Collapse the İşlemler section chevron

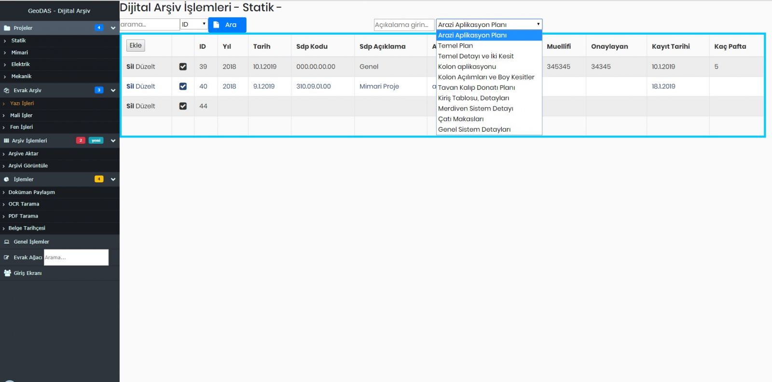113,179
